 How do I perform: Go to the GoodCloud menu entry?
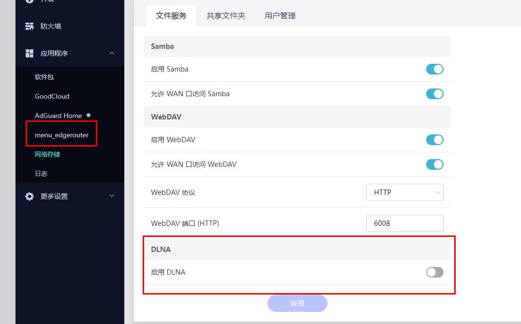(52, 96)
